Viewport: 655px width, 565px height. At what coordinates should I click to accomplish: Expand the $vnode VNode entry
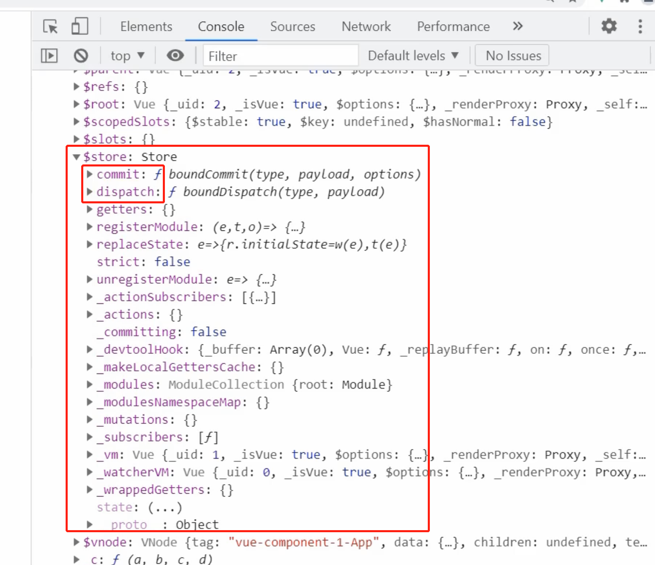[76, 542]
